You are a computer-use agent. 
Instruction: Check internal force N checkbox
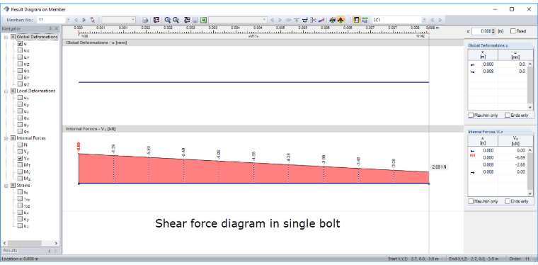21,145
